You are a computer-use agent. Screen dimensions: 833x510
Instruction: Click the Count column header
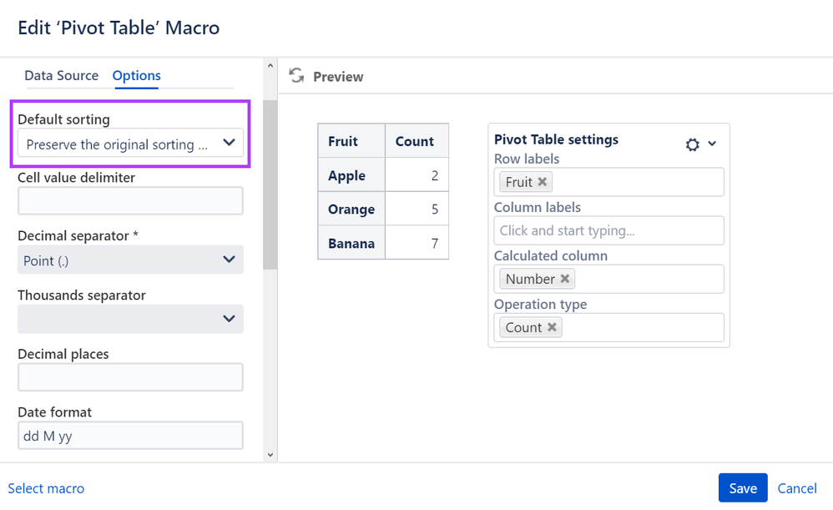[415, 141]
